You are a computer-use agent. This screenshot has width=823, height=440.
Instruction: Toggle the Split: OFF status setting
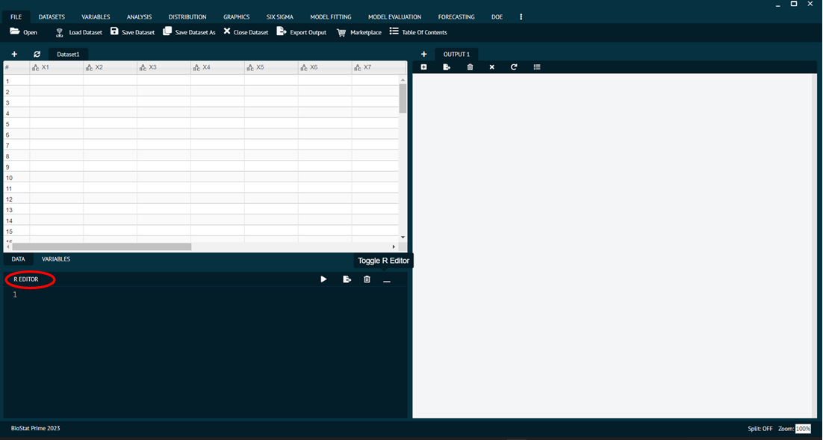click(760, 429)
